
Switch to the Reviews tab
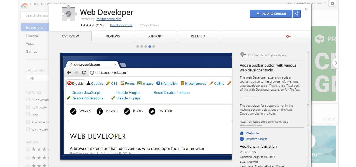coord(113,36)
